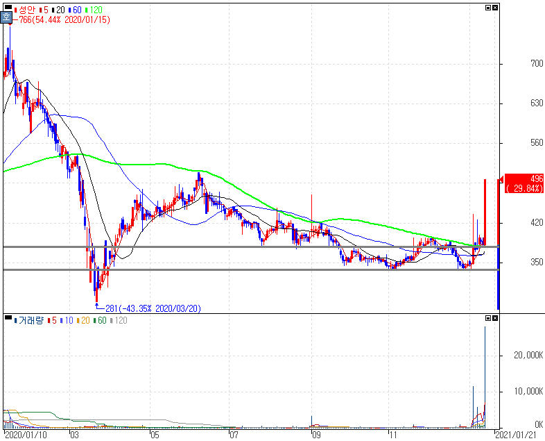Click the 630 price axis label

tap(537, 103)
